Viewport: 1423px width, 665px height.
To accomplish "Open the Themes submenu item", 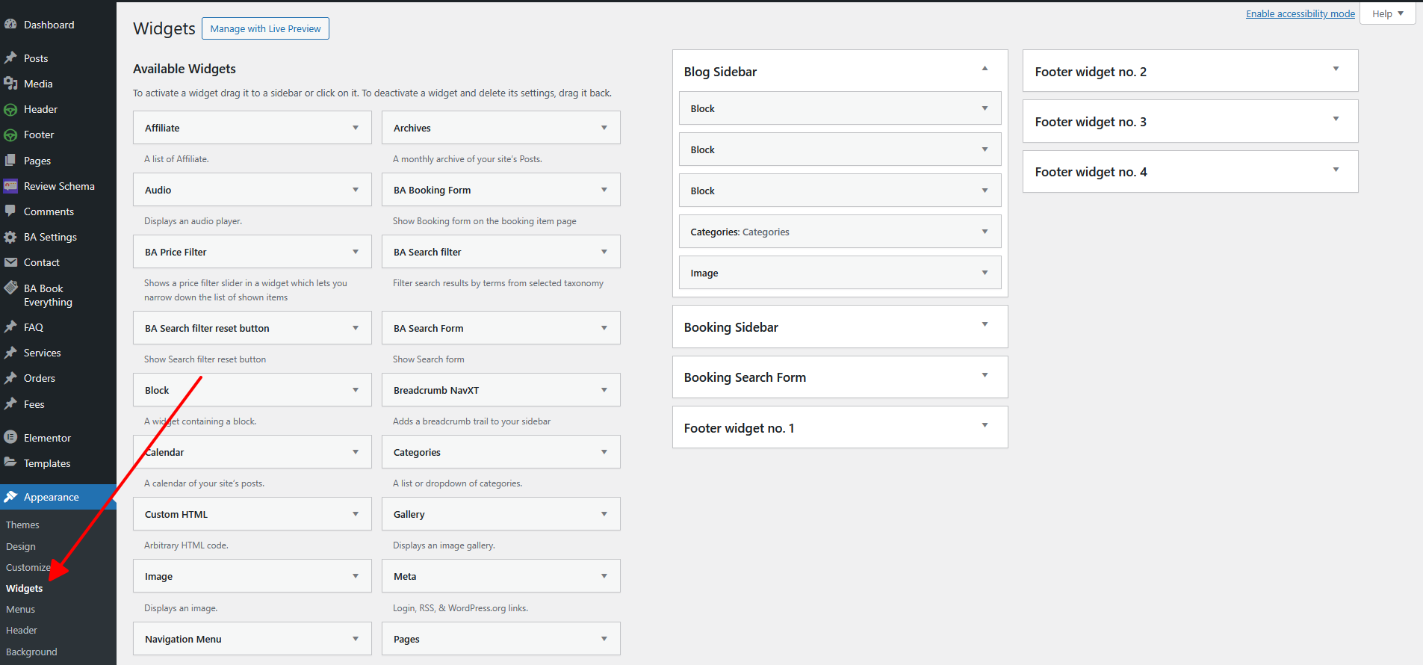I will [22, 525].
